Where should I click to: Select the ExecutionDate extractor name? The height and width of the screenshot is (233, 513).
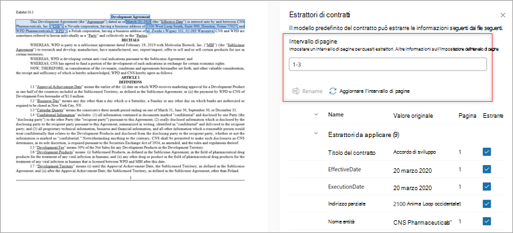click(346, 187)
